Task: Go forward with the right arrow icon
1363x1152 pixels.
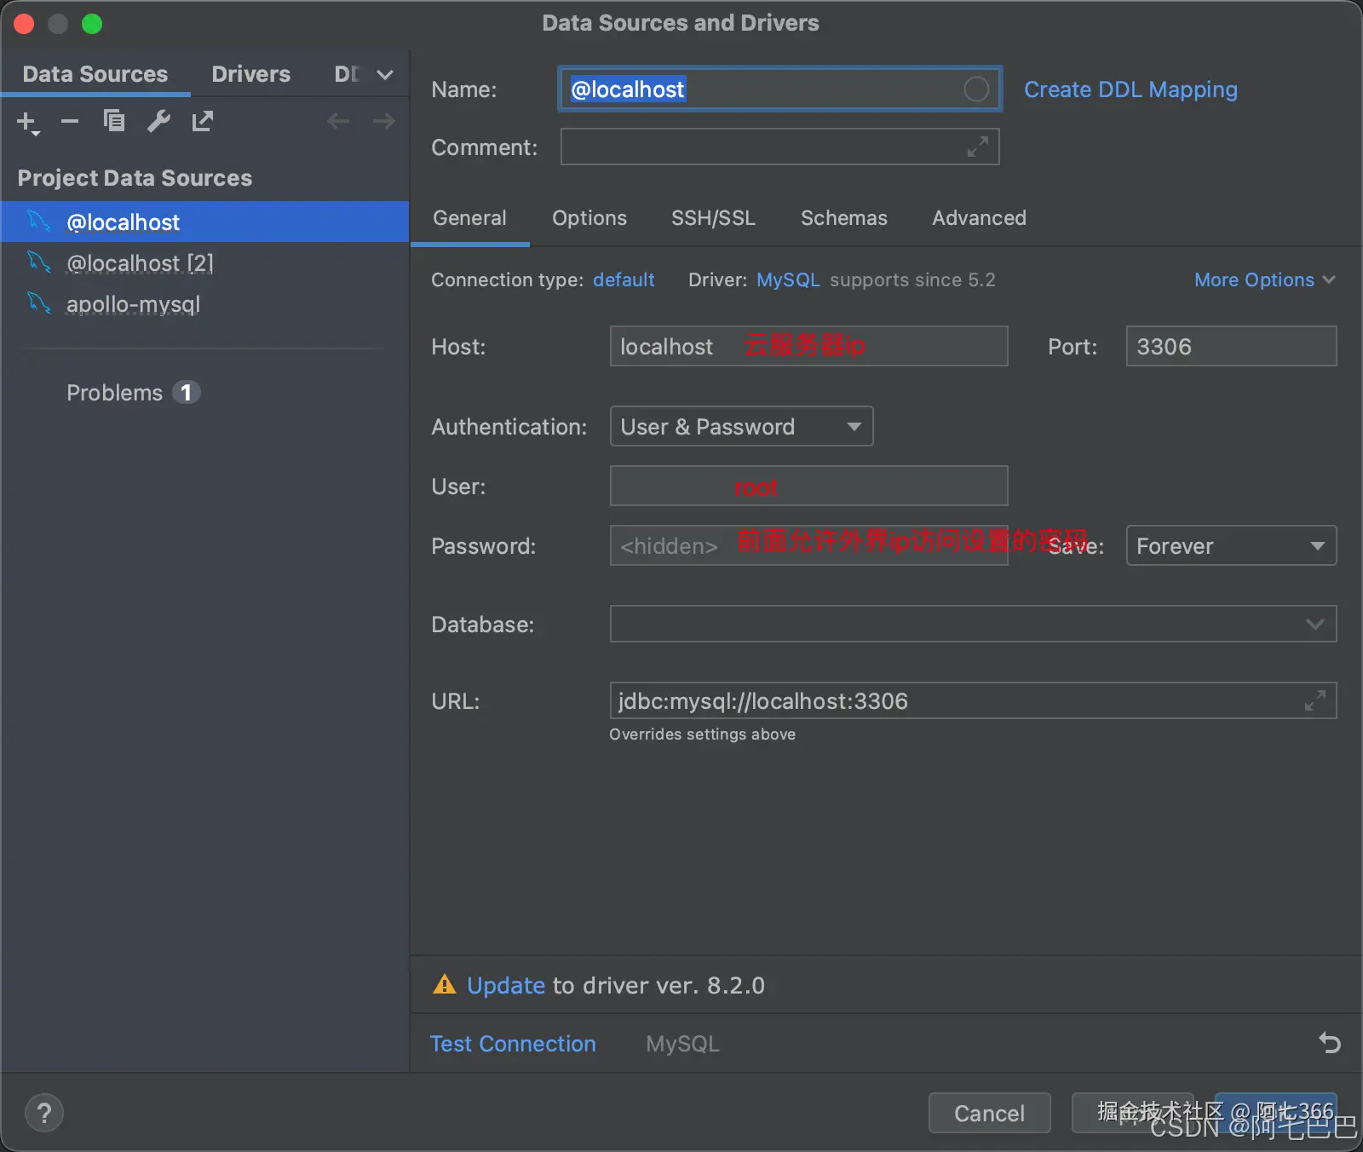Action: (x=384, y=121)
